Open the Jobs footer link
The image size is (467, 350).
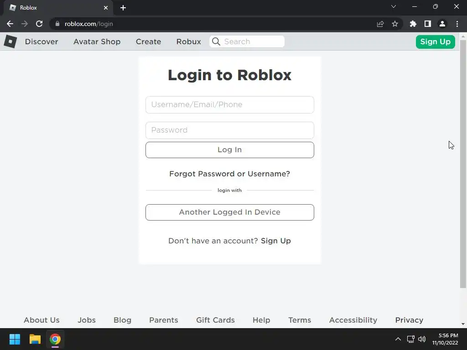coord(87,320)
